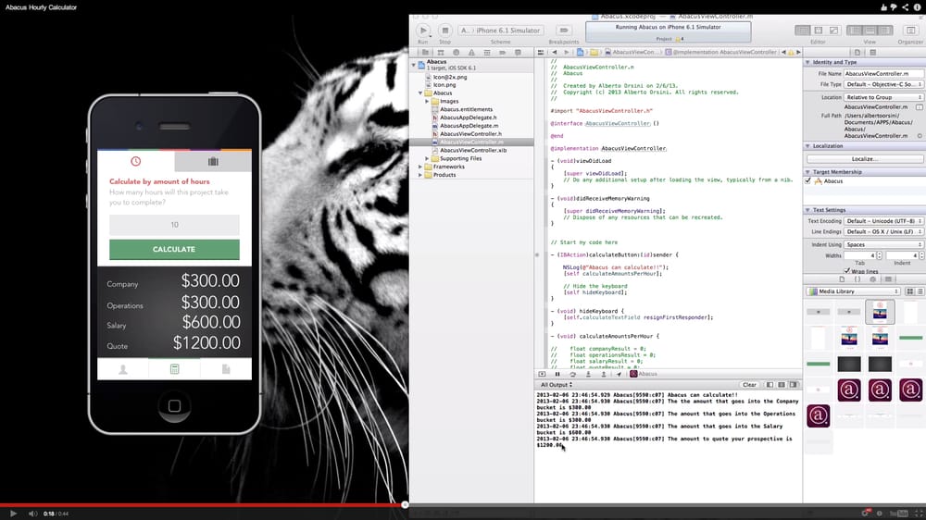Toggle the Utilities pane view button
The image size is (926, 520).
point(884,31)
